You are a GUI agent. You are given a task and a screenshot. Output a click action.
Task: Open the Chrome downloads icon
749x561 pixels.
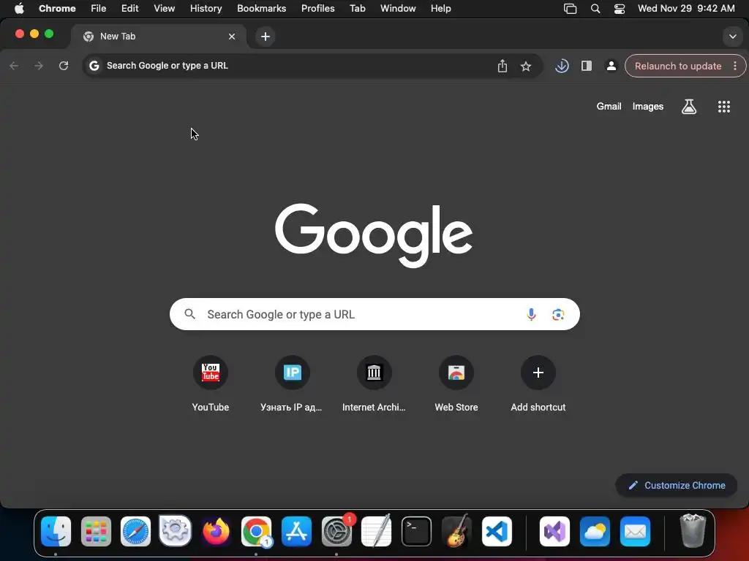pyautogui.click(x=562, y=66)
